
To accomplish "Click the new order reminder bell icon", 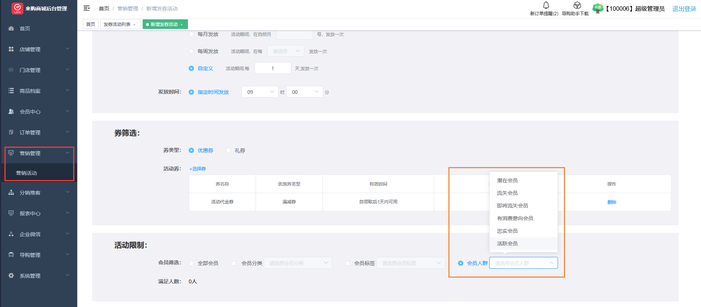I will coord(546,6).
